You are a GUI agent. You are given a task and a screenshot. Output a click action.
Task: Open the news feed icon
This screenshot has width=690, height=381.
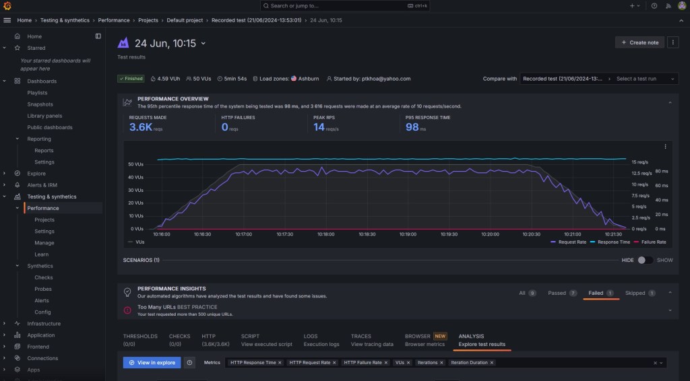coord(668,6)
